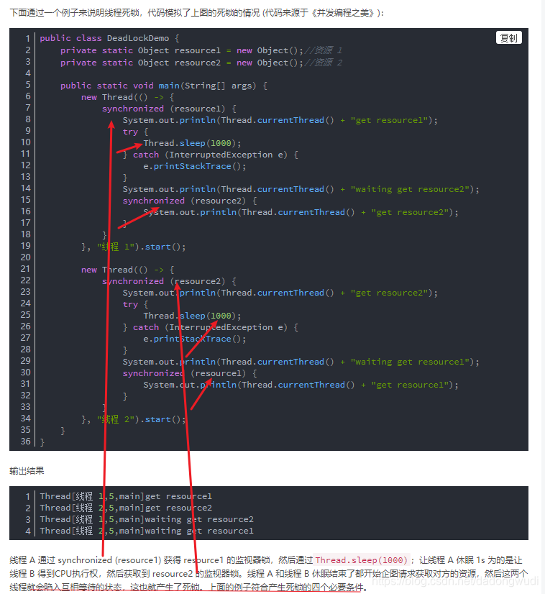The image size is (545, 594).
Task: Click the intro sentence '下面通过一个例子来说明线程死锁'
Action: pos(75,13)
